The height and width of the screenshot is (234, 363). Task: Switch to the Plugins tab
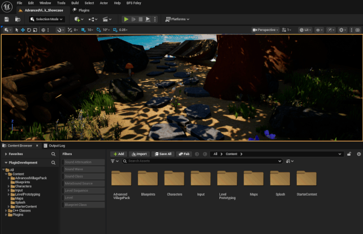pyautogui.click(x=81, y=10)
